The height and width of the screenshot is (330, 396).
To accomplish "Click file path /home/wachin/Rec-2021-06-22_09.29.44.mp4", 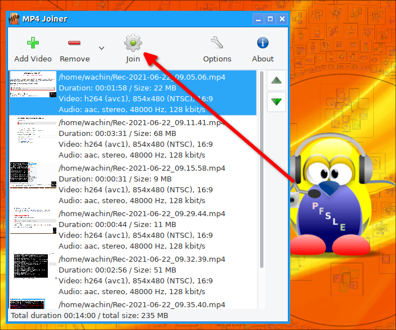I will click(142, 213).
